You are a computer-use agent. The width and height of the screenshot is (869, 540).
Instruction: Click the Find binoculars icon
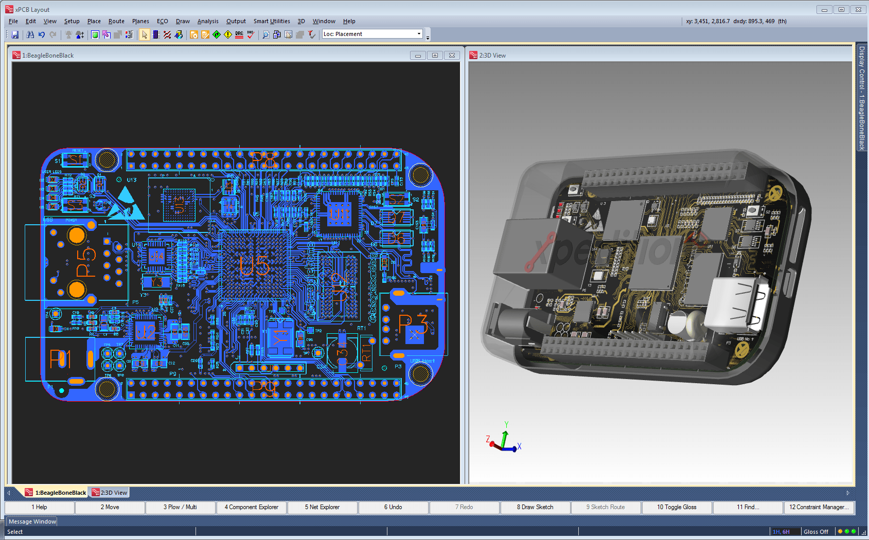point(30,34)
